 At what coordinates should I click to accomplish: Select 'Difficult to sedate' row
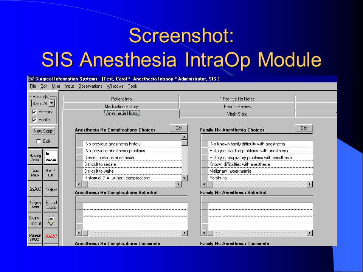tap(132, 164)
